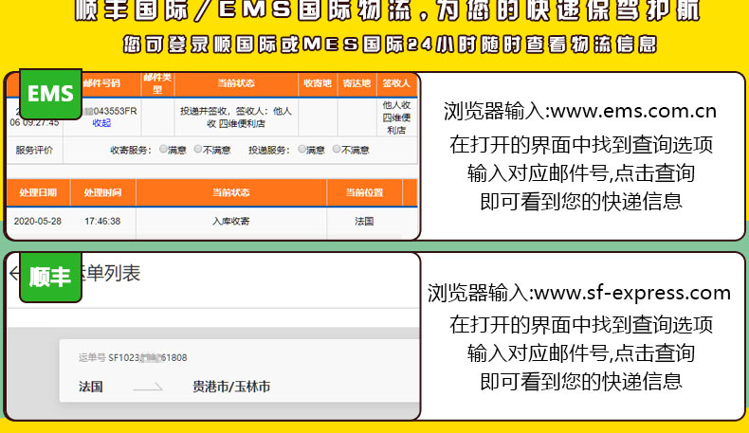
Task: Click the 邮件类型 column header
Action: pyautogui.click(x=157, y=83)
